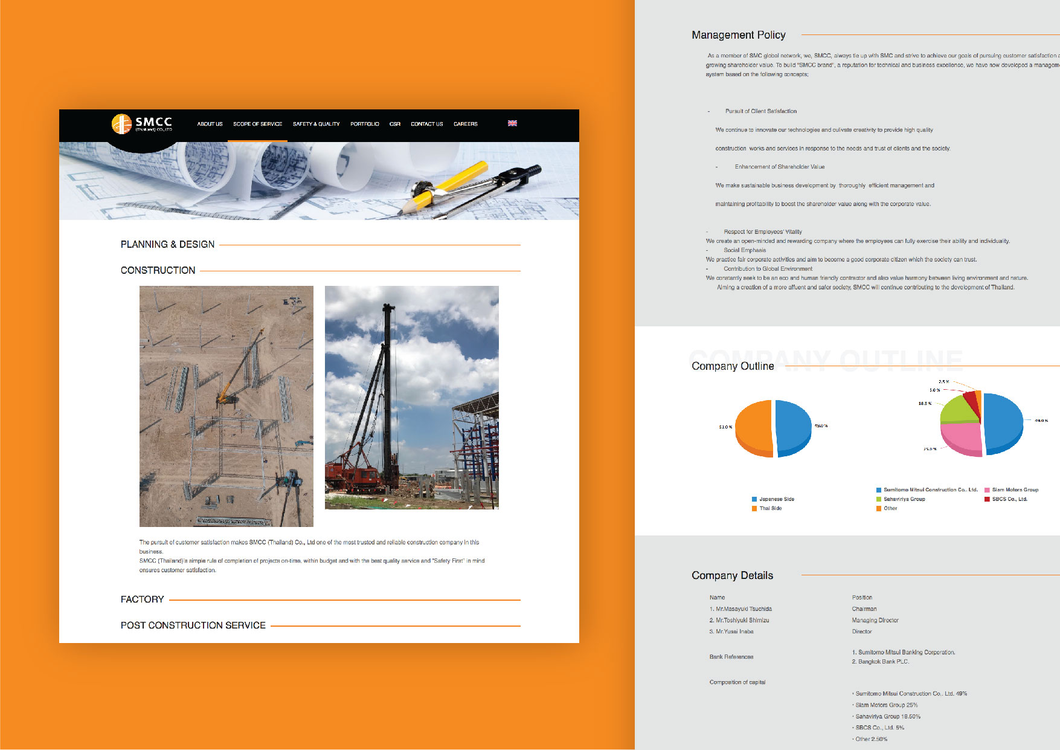
Task: Click the Siam Motors Group pink legend swatch
Action: pyautogui.click(x=987, y=490)
